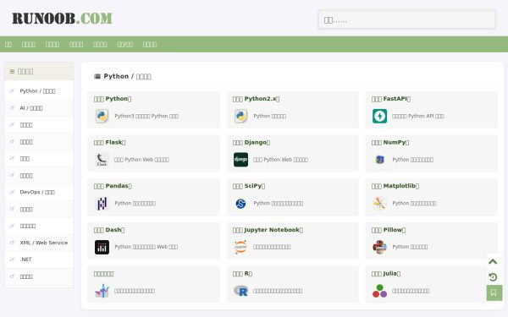
Task: Open the NumPy tutorial heading link
Action: [390, 142]
